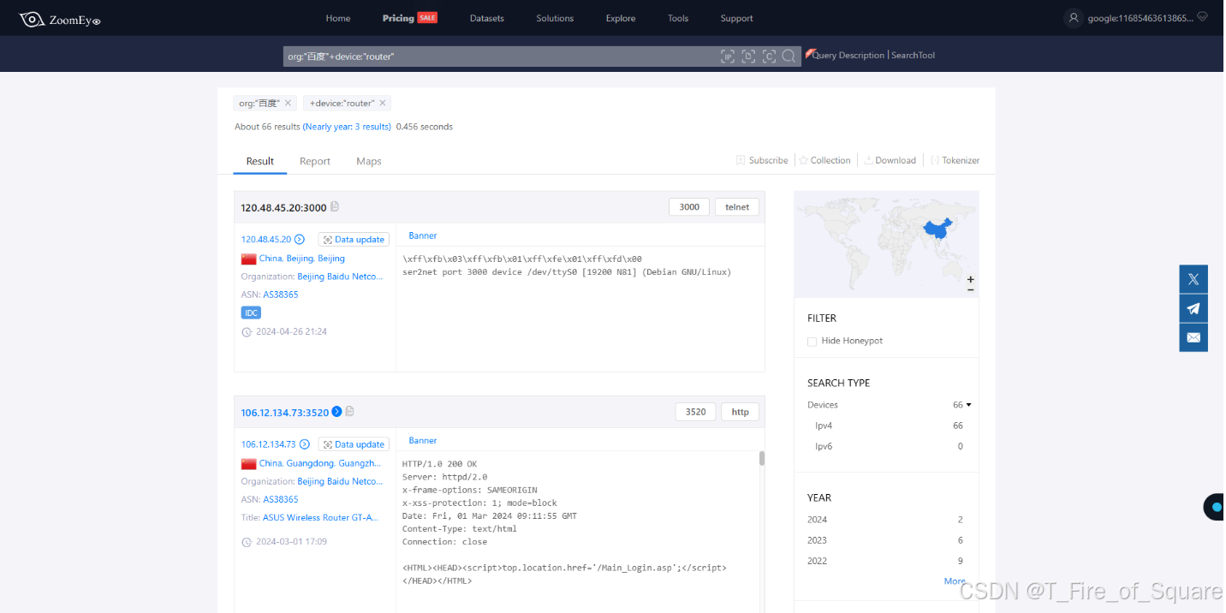Open the Tools menu
Image resolution: width=1226 pixels, height=613 pixels.
[678, 18]
